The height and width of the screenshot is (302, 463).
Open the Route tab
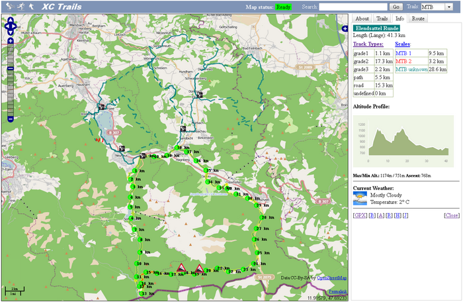[x=418, y=19]
